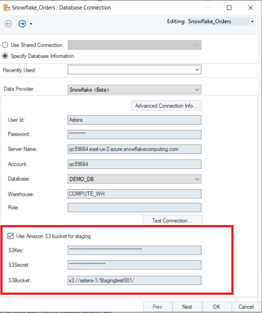The height and width of the screenshot is (313, 262).
Task: Open the Recently Used dropdown
Action: [197, 70]
